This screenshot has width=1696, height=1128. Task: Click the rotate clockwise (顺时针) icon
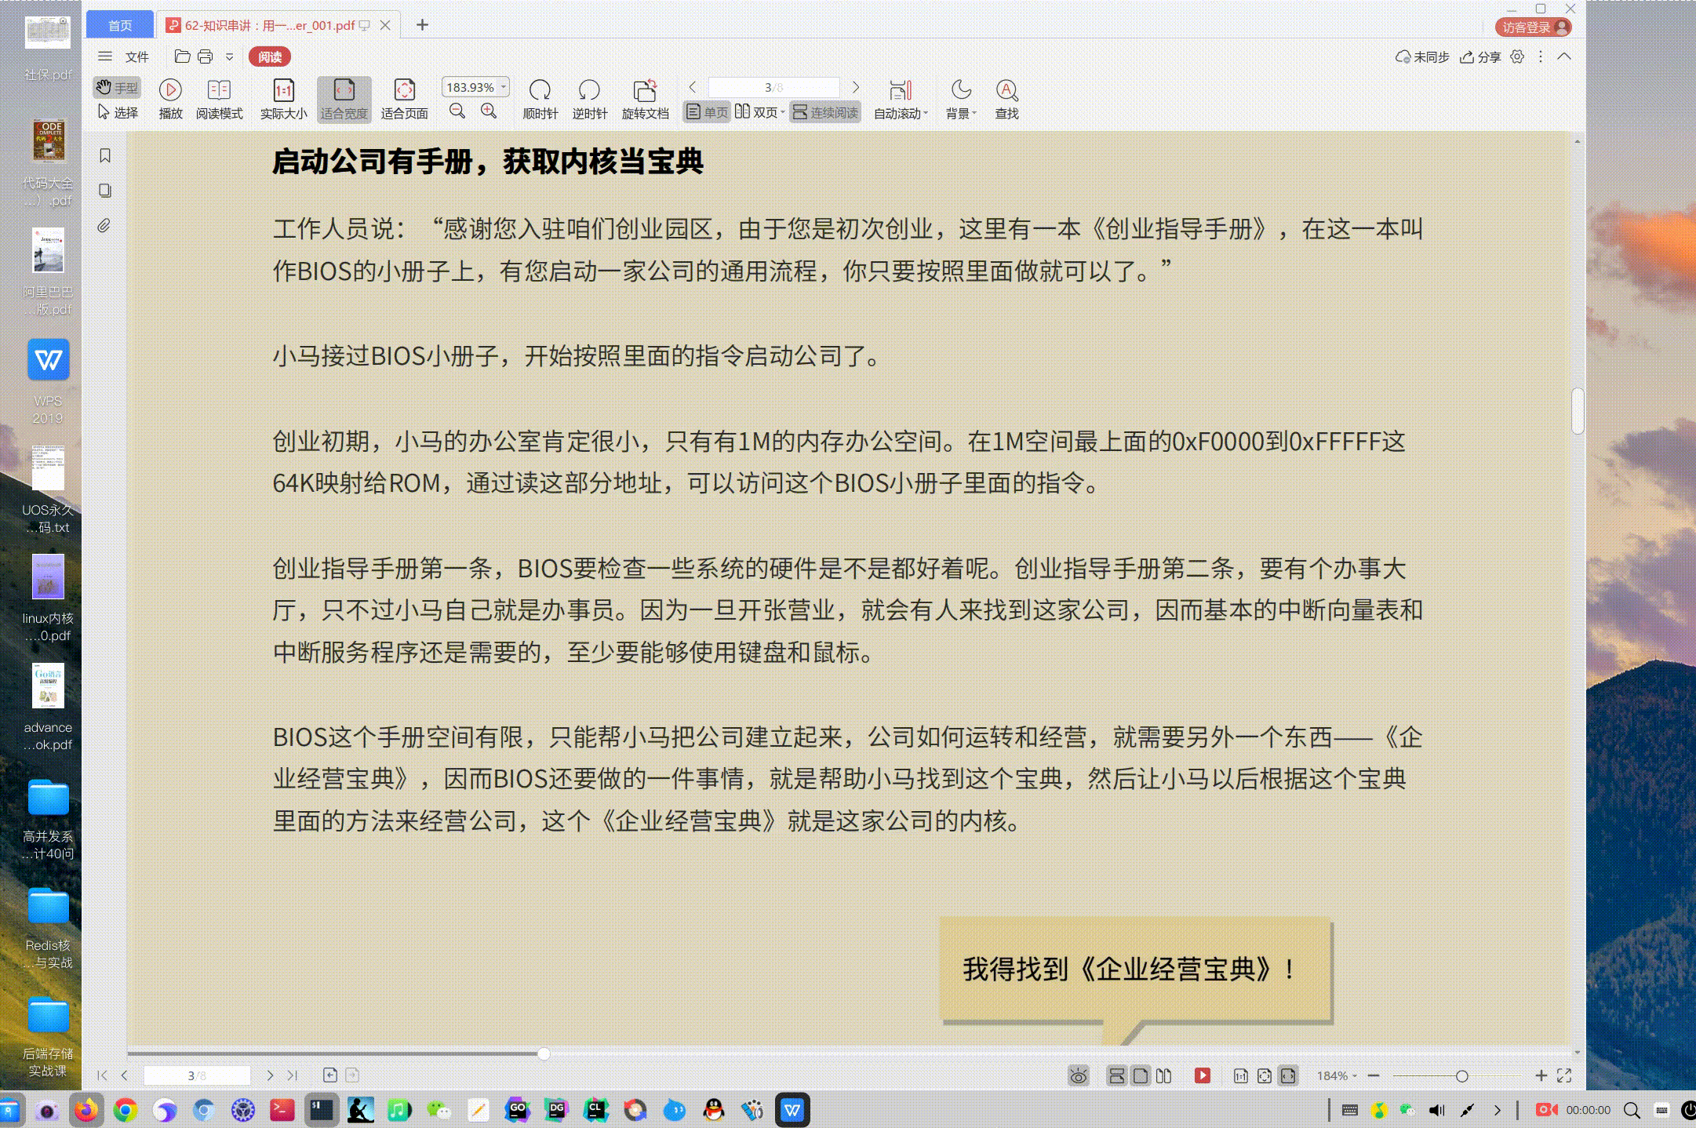540,90
